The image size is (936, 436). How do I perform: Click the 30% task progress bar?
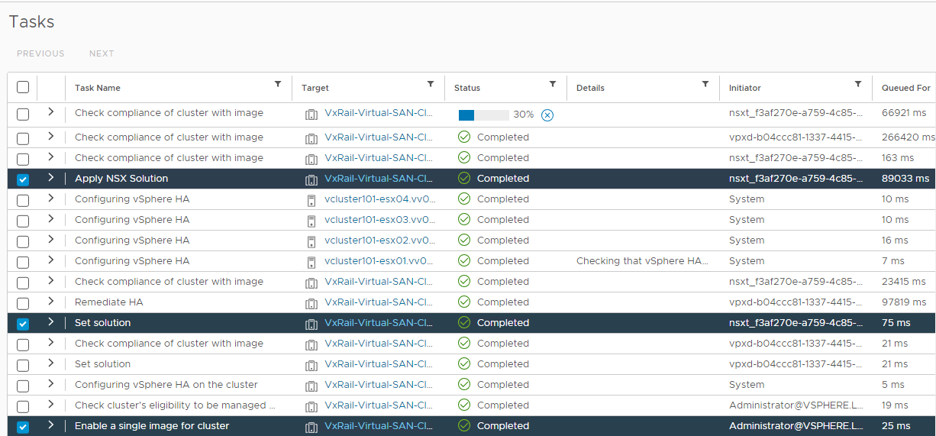(484, 115)
